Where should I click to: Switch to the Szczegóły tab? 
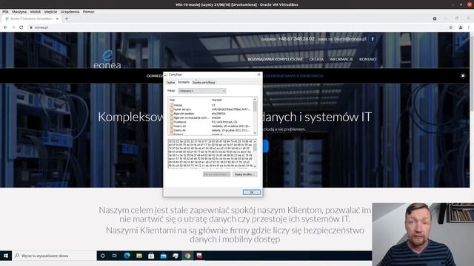(x=184, y=82)
